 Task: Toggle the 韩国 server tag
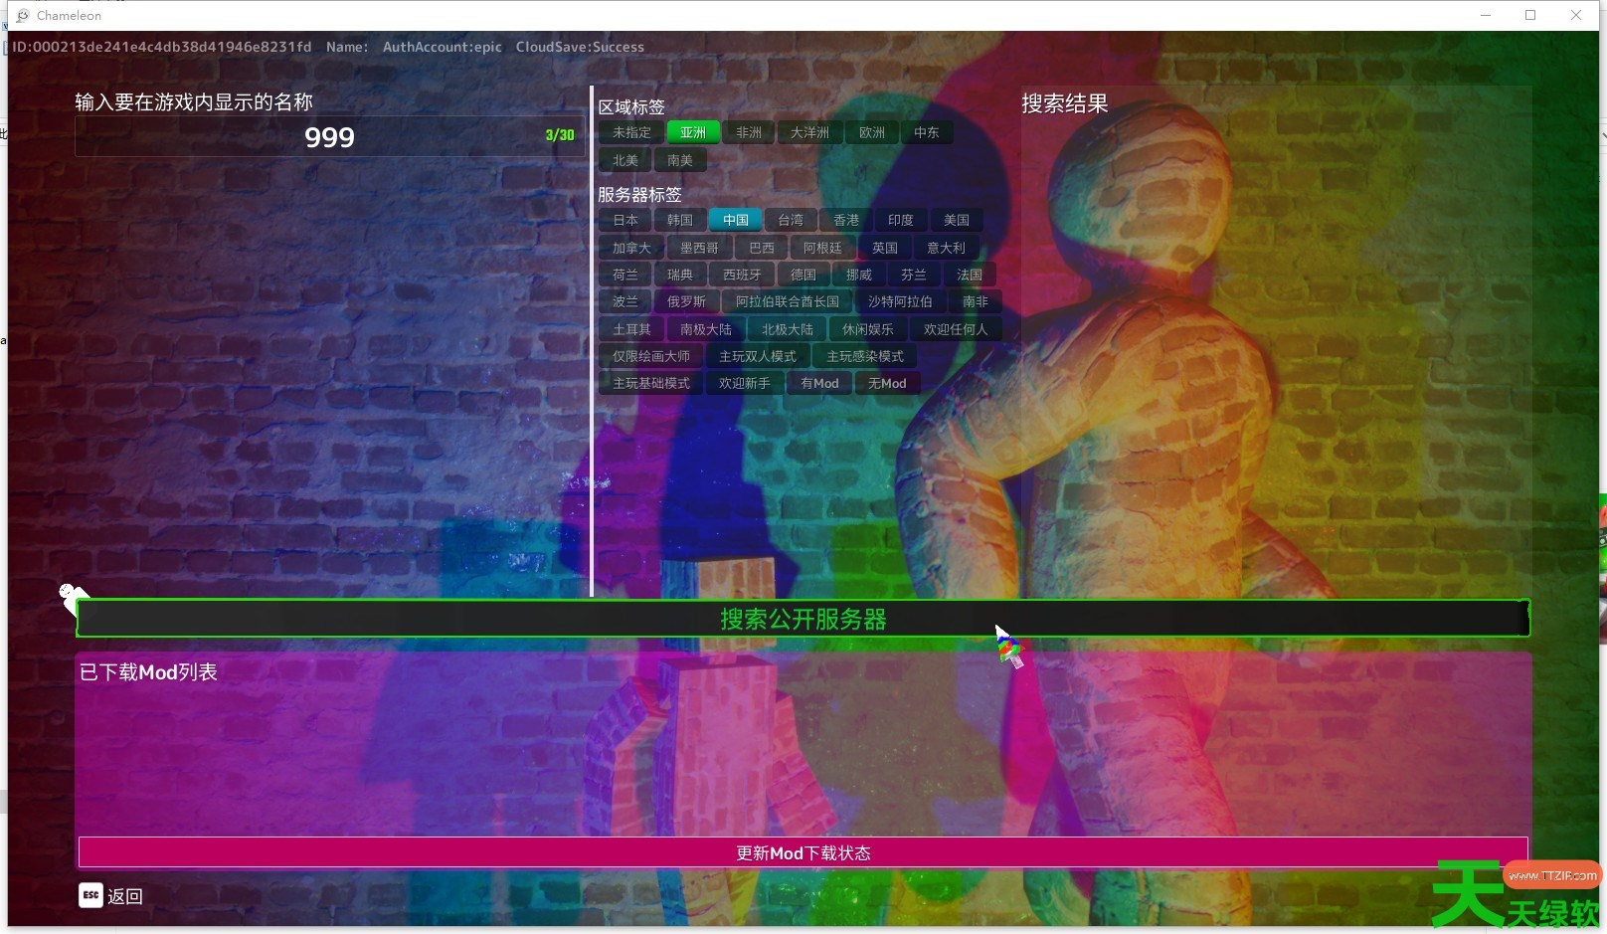pos(680,220)
